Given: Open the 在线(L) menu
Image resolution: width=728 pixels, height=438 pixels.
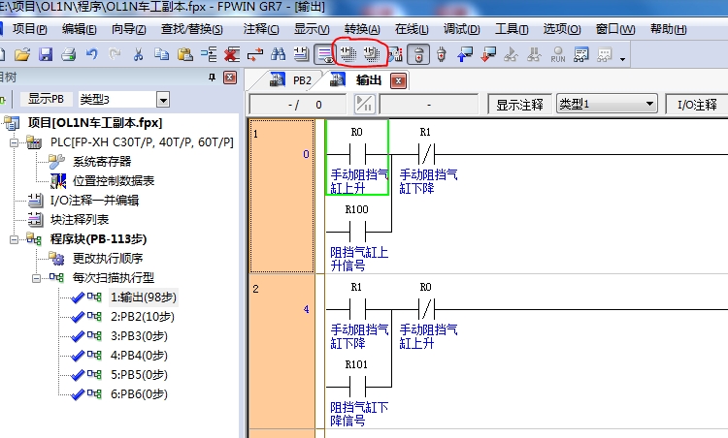Looking at the screenshot, I should 412,29.
